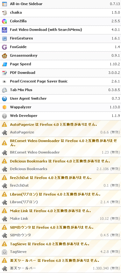Screen dimensions: 121x273
Task: Click the All-in-One Sidebar icon
Action: pyautogui.click(x=4, y=4)
